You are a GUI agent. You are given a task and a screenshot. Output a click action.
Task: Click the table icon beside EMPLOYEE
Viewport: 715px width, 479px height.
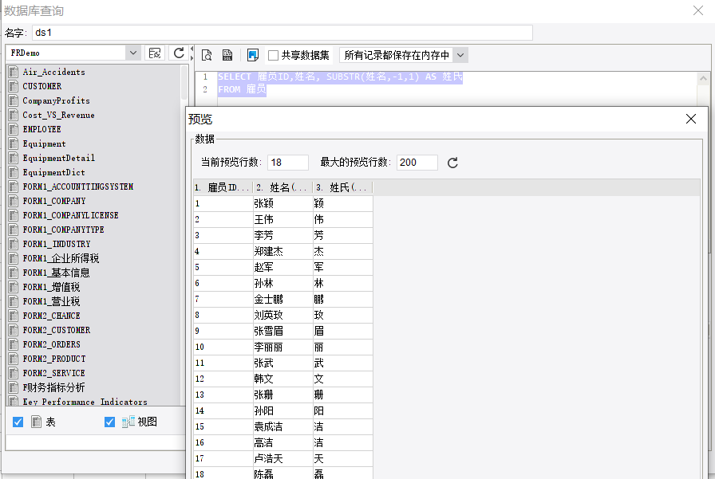pos(14,129)
